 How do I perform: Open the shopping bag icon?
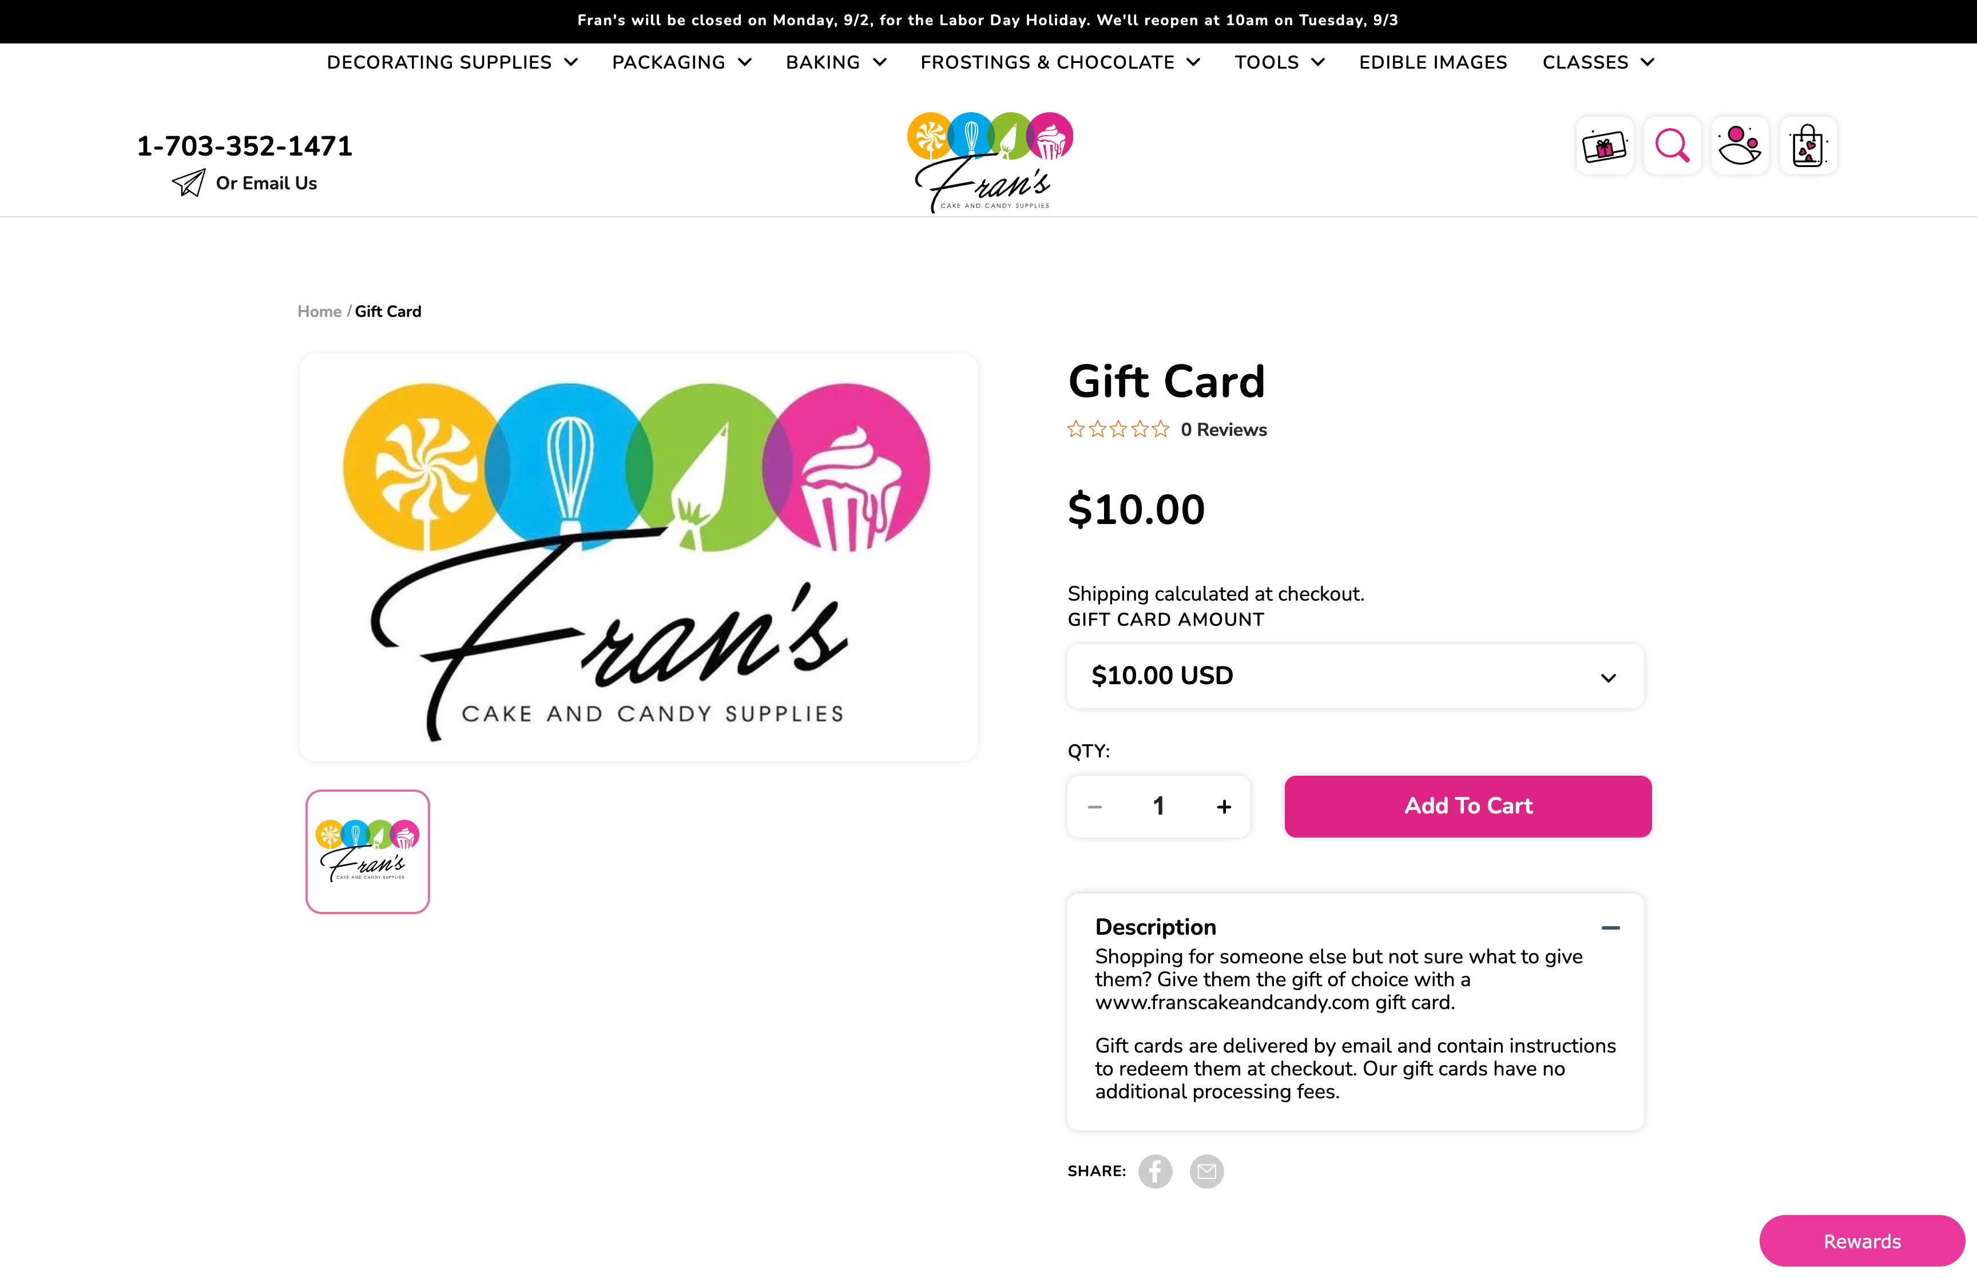[1809, 145]
